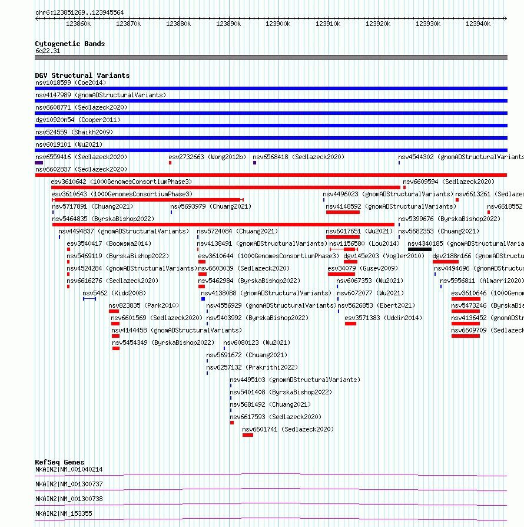
Task: Open the nsv4144458 variant label
Action: point(177,331)
